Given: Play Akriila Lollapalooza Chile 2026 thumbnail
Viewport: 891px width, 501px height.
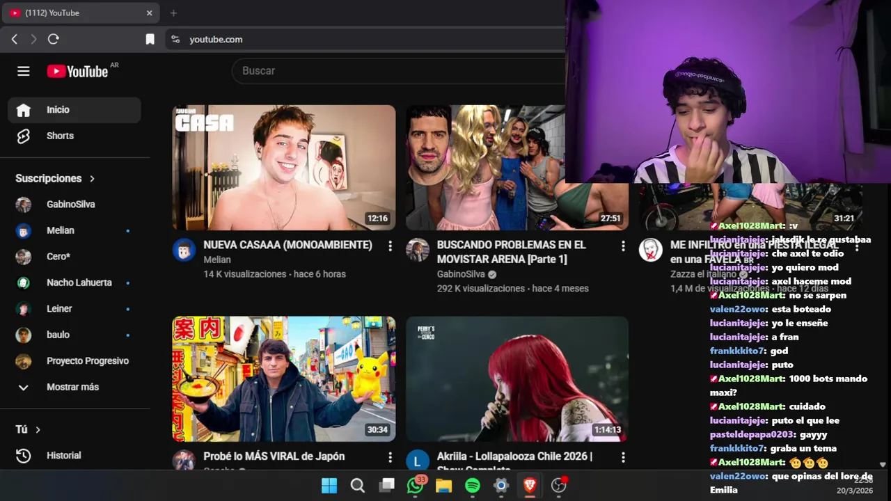Looking at the screenshot, I should click(x=517, y=379).
